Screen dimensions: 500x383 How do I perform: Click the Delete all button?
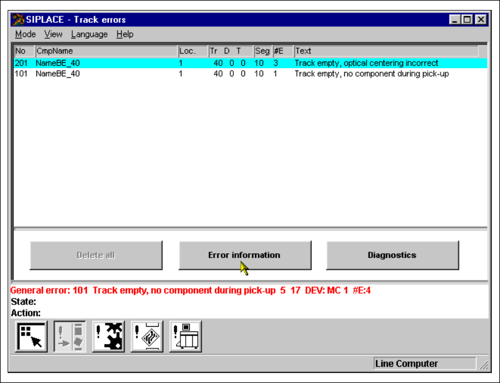[96, 255]
